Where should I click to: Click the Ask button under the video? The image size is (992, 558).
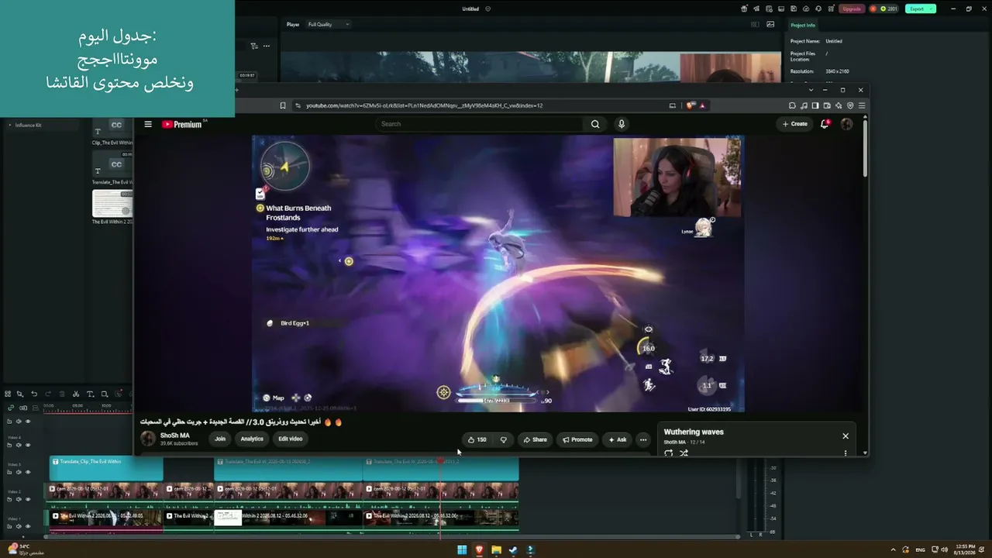(618, 439)
